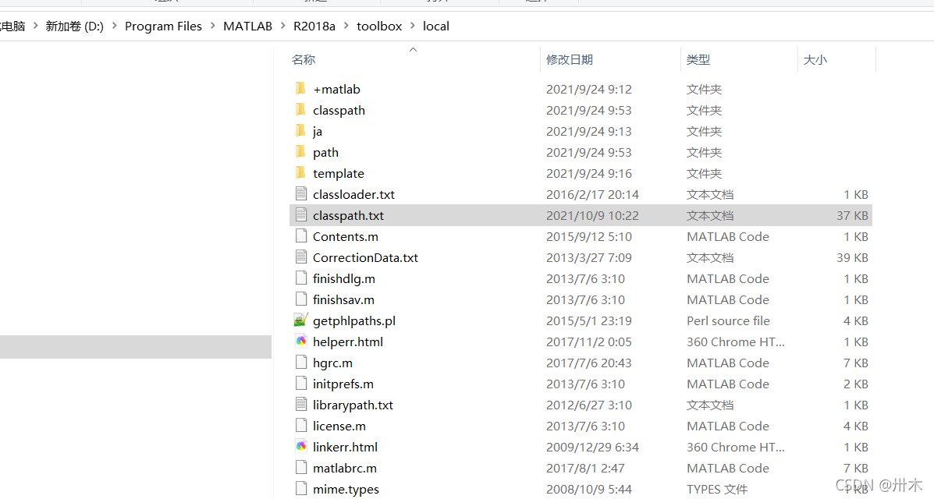Image resolution: width=934 pixels, height=499 pixels.
Task: Click Perl source file type cell
Action: (x=728, y=320)
